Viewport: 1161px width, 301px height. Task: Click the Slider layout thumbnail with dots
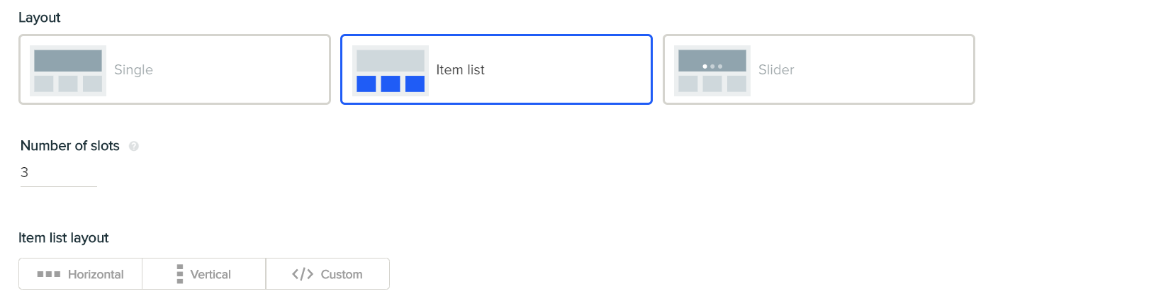point(712,70)
